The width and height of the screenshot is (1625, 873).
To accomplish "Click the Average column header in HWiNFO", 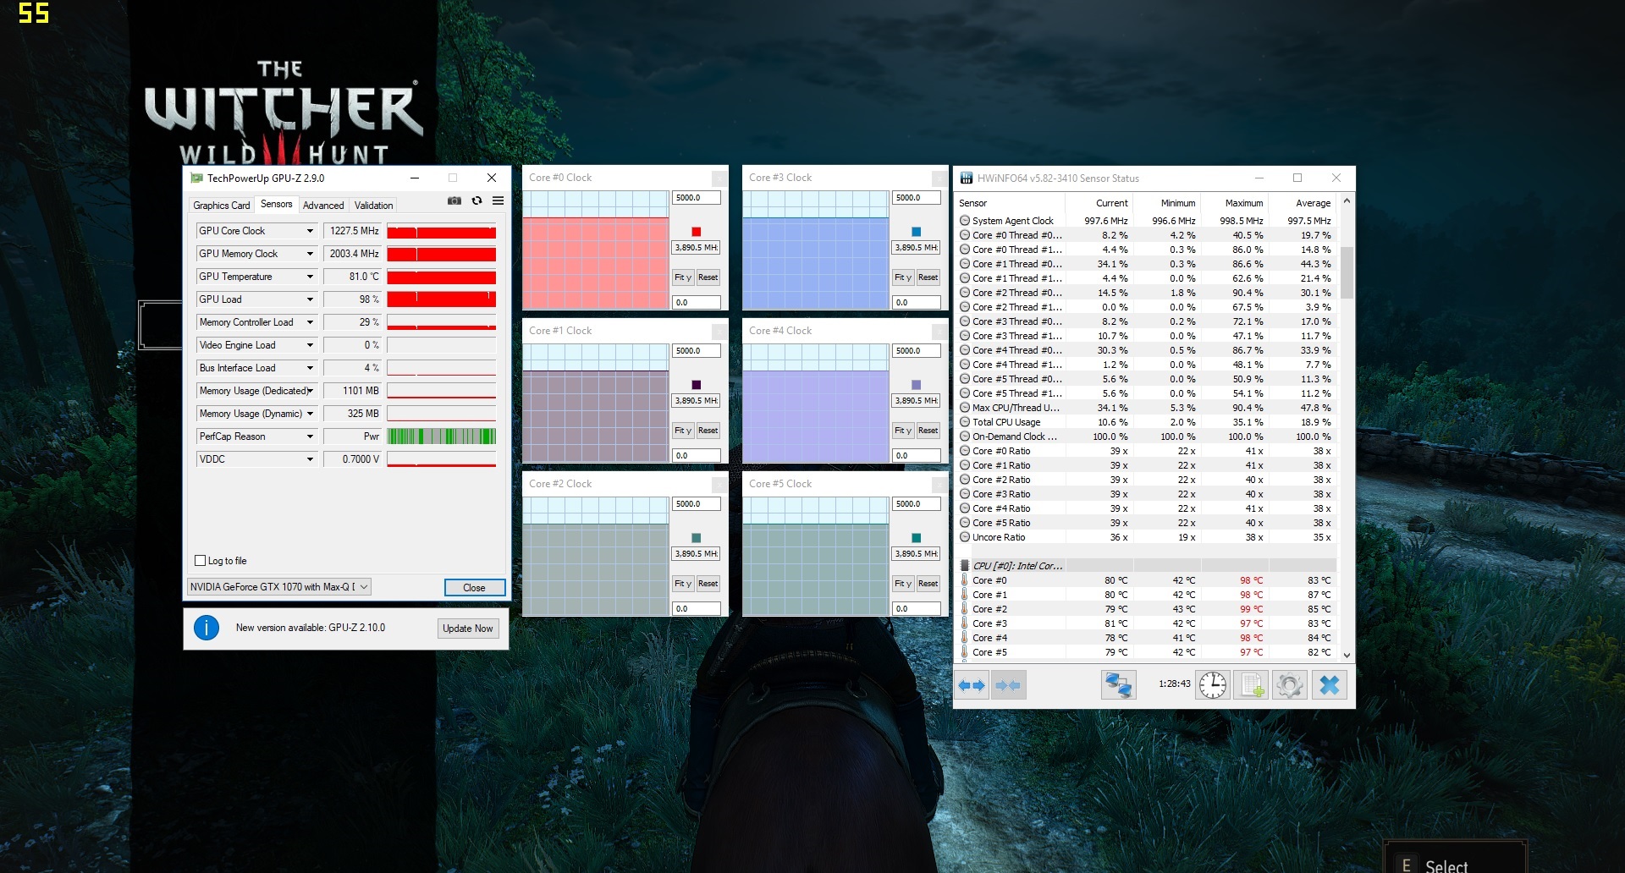I will tap(1302, 203).
